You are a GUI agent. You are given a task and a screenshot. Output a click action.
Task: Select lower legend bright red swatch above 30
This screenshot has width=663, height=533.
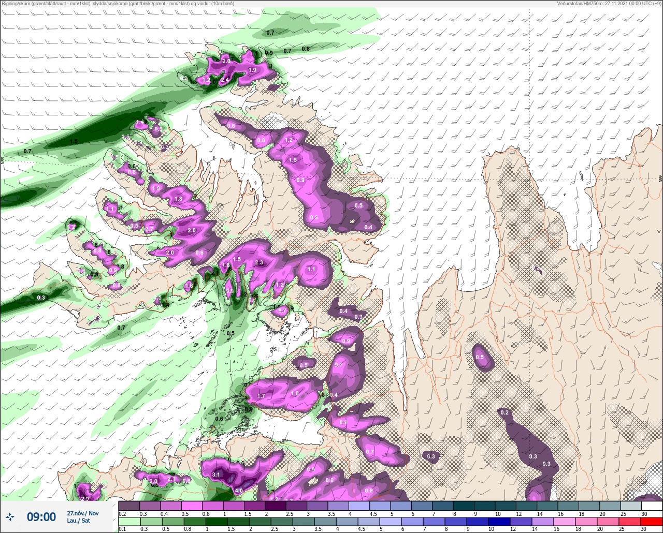[652, 521]
